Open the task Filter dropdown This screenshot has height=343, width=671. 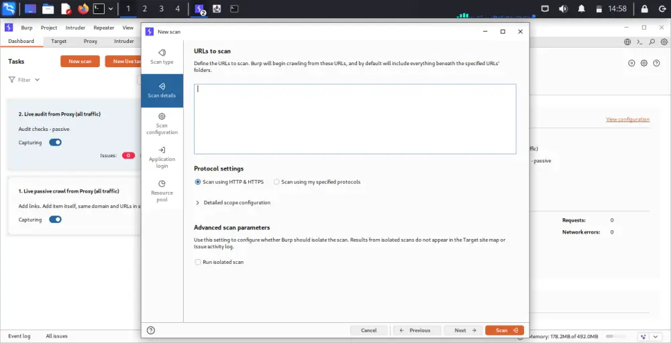coord(24,80)
